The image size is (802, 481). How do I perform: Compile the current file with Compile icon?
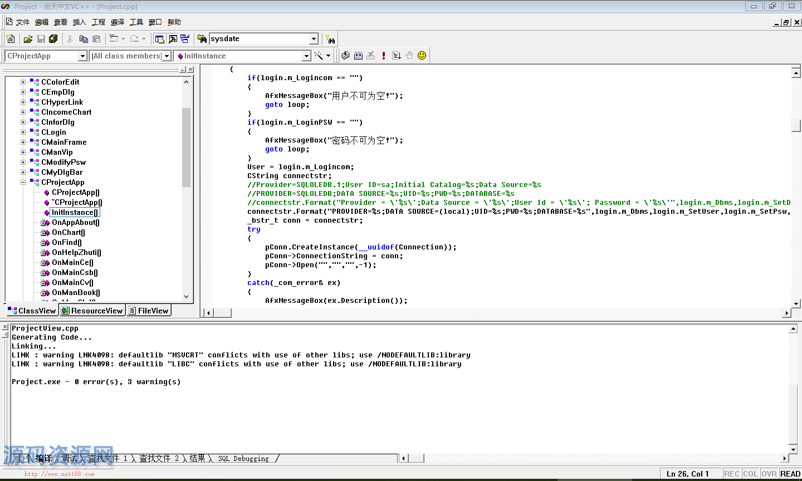345,56
